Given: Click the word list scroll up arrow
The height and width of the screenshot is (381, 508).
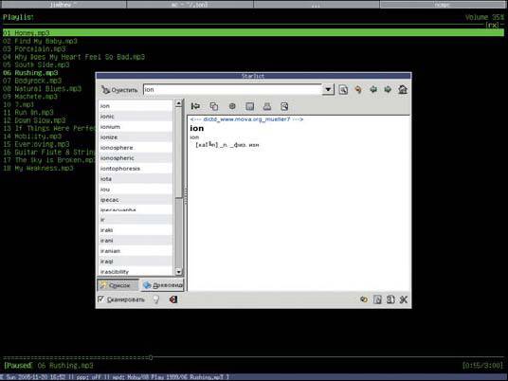Looking at the screenshot, I should click(x=178, y=103).
